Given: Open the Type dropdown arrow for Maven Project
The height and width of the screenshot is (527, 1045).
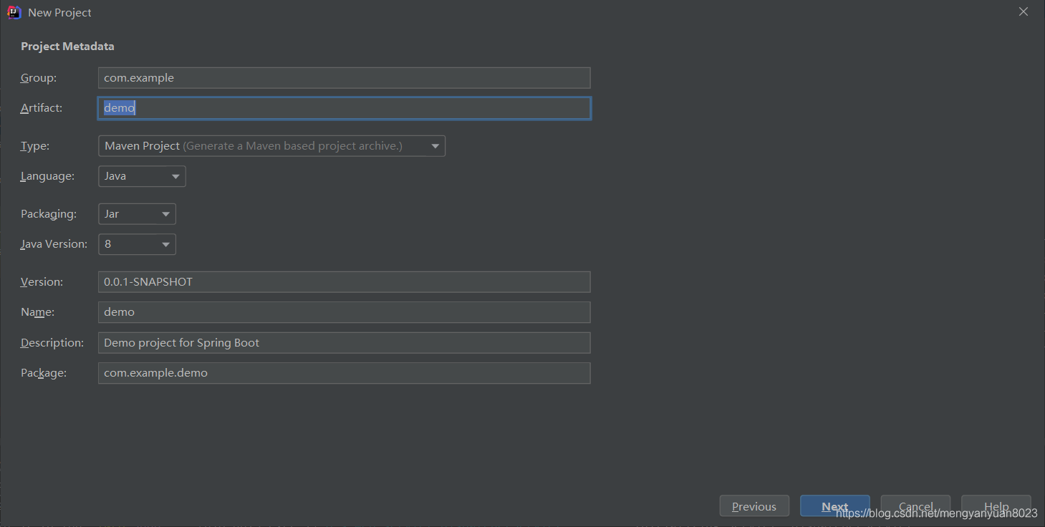Looking at the screenshot, I should tap(435, 145).
